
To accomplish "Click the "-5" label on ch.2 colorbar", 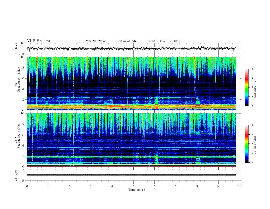I will [x=252, y=144].
